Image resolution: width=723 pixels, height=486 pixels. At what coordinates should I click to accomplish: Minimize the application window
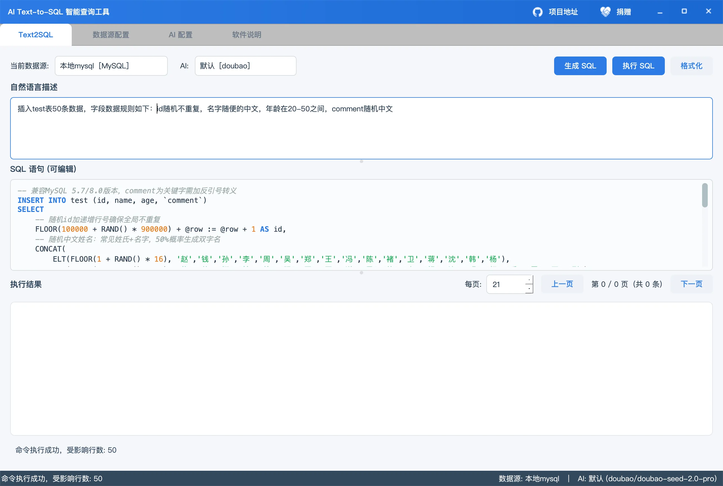[660, 12]
